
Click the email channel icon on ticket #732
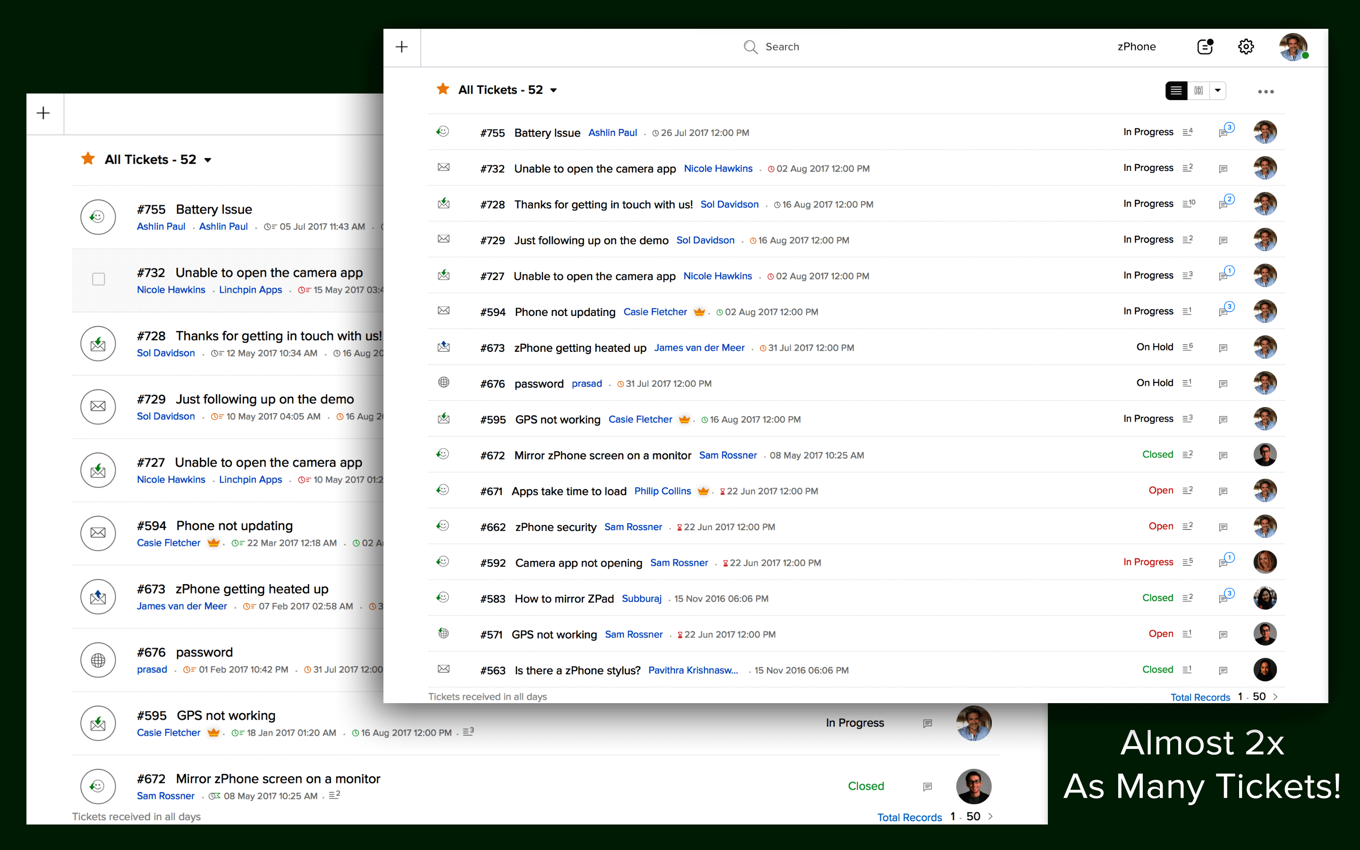click(x=443, y=167)
